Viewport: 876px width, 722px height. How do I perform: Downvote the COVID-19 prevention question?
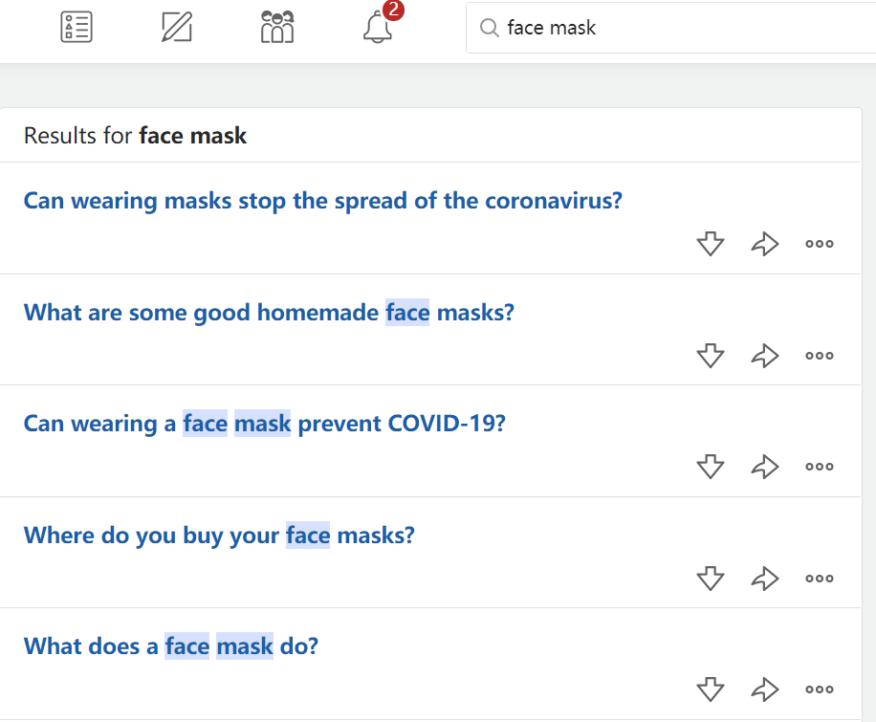point(710,467)
